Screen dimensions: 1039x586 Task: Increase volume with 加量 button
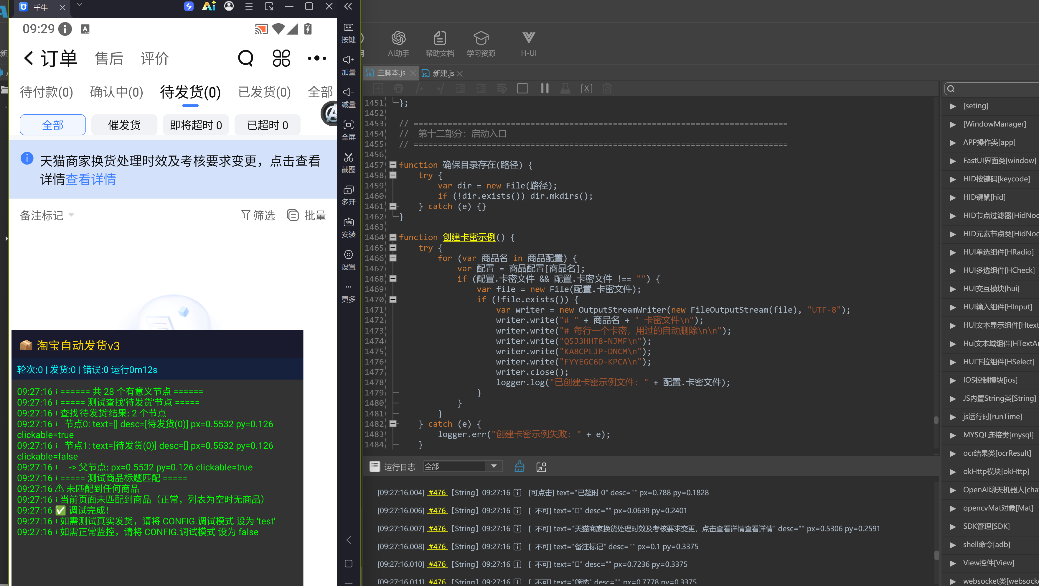pos(349,65)
